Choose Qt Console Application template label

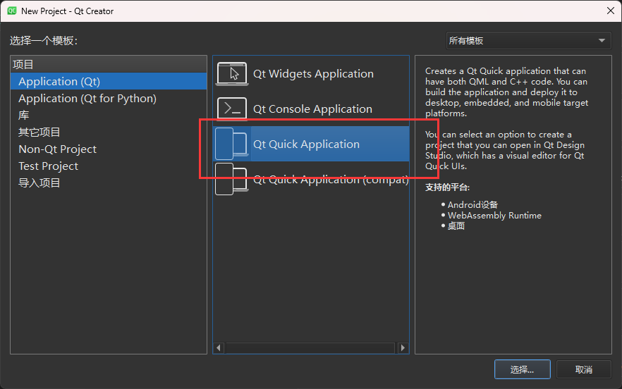click(312, 109)
